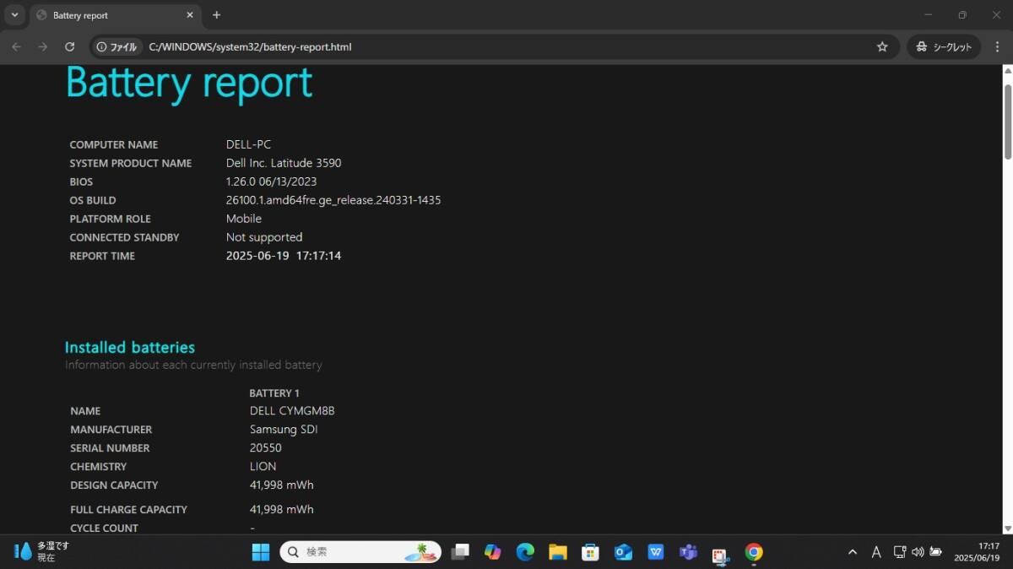Click the ファイル file info chip
This screenshot has height=569, width=1013.
116,46
